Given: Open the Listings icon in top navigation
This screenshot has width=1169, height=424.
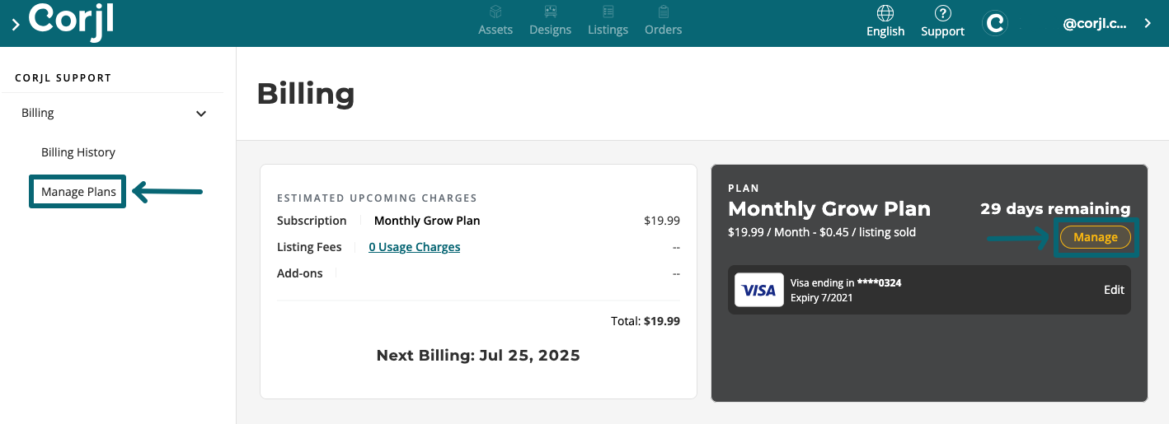Looking at the screenshot, I should (608, 12).
